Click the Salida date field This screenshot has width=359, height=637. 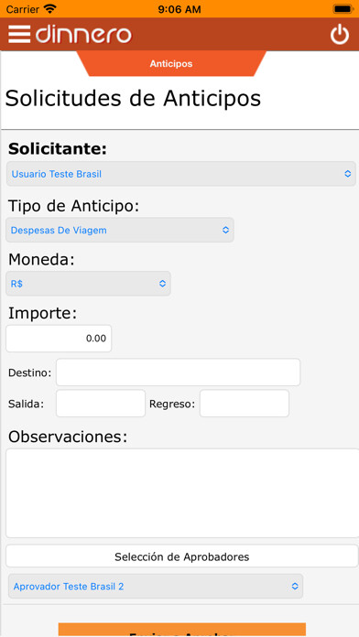[101, 404]
